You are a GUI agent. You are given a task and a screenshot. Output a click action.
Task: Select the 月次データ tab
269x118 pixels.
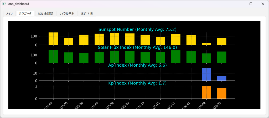click(25, 13)
